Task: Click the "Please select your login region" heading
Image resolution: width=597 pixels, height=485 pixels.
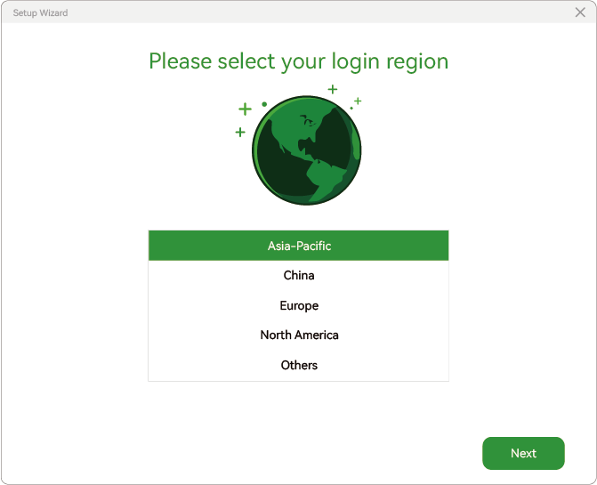Action: point(299,61)
